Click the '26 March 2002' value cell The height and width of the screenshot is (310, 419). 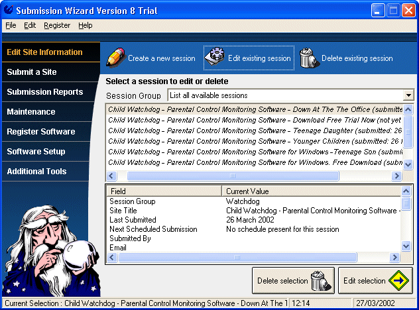(x=250, y=220)
